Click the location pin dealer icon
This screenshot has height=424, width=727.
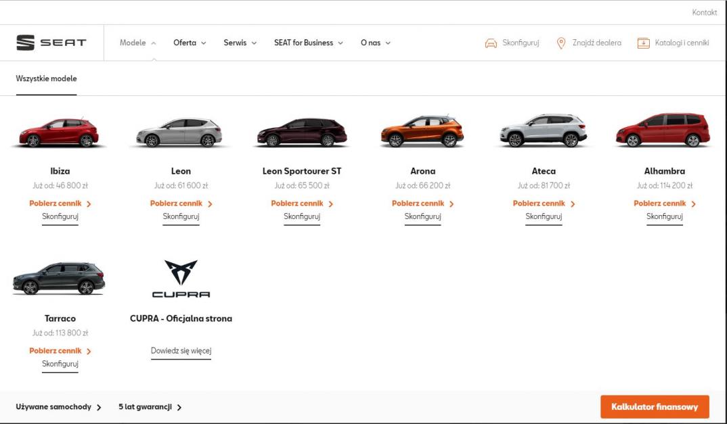click(561, 43)
